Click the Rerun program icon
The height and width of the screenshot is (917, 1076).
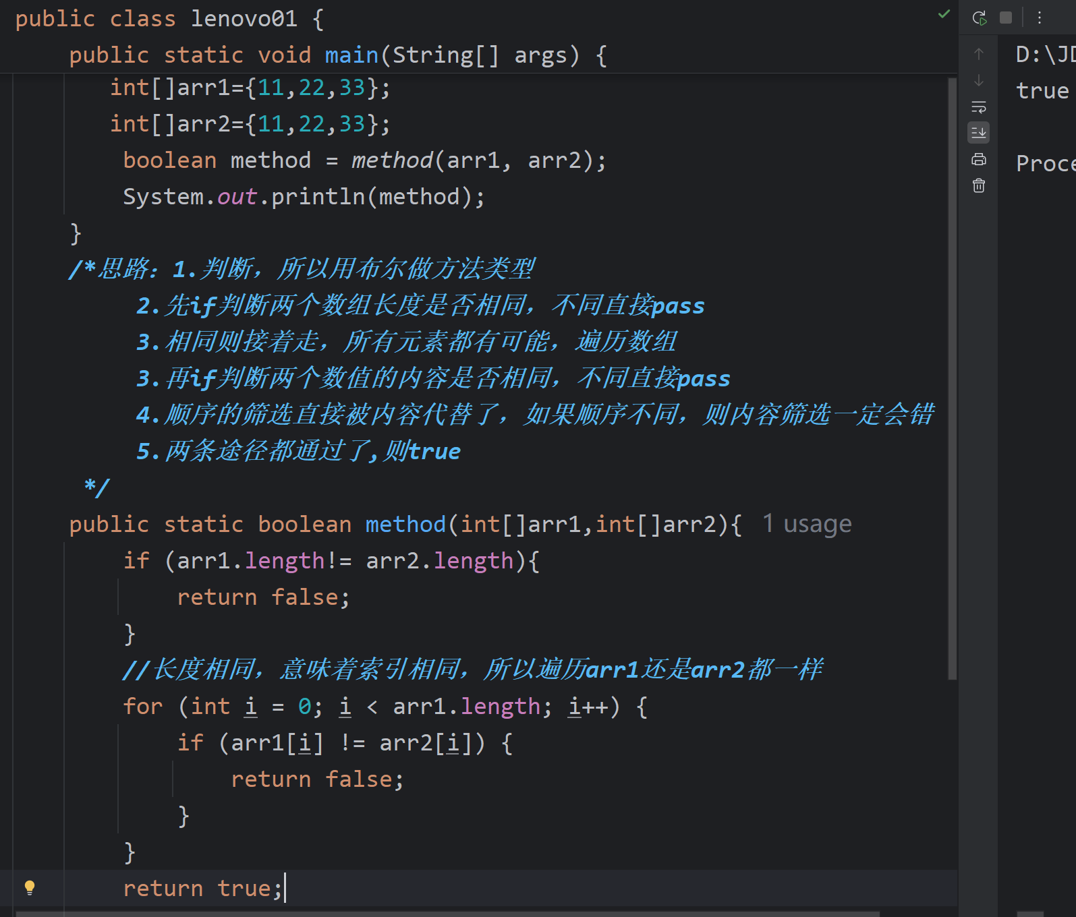point(980,18)
